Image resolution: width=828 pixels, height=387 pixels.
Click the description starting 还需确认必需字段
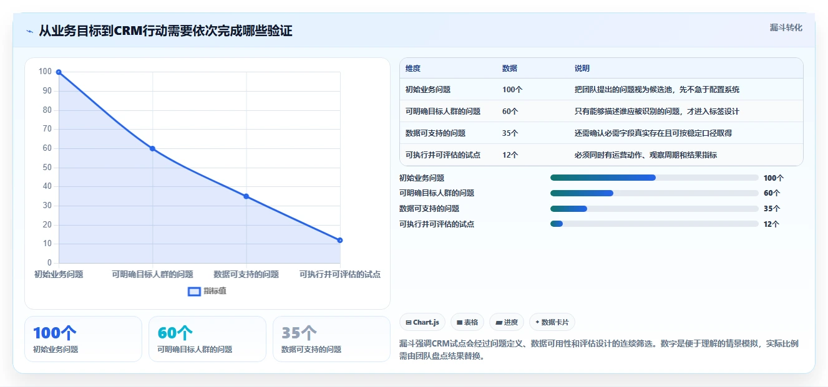coord(653,133)
